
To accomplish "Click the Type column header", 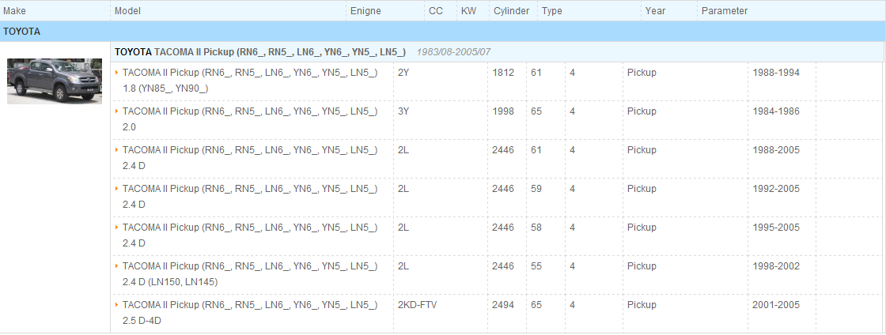I will (552, 11).
